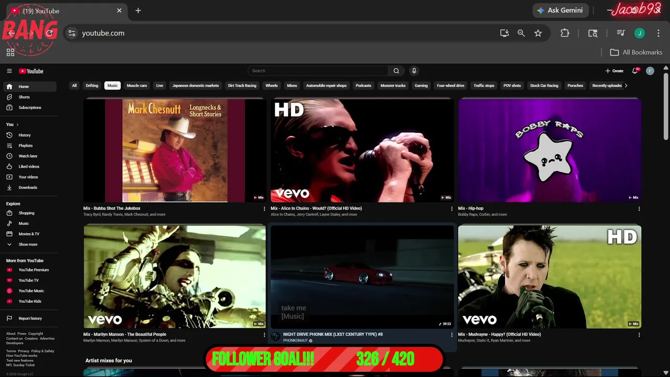Select the Monster trucks filter chip
The image size is (670, 377).
pyautogui.click(x=393, y=85)
